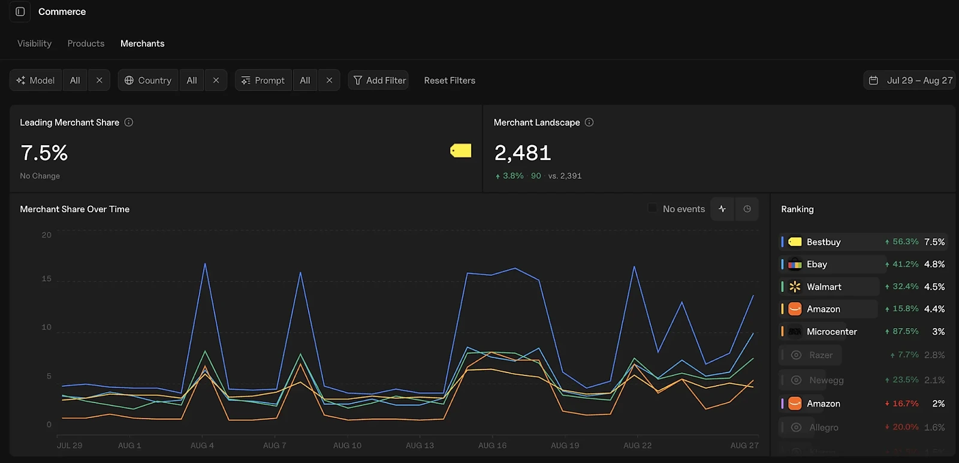Click the Ebay logo in Ranking
959x463 pixels.
tap(795, 264)
